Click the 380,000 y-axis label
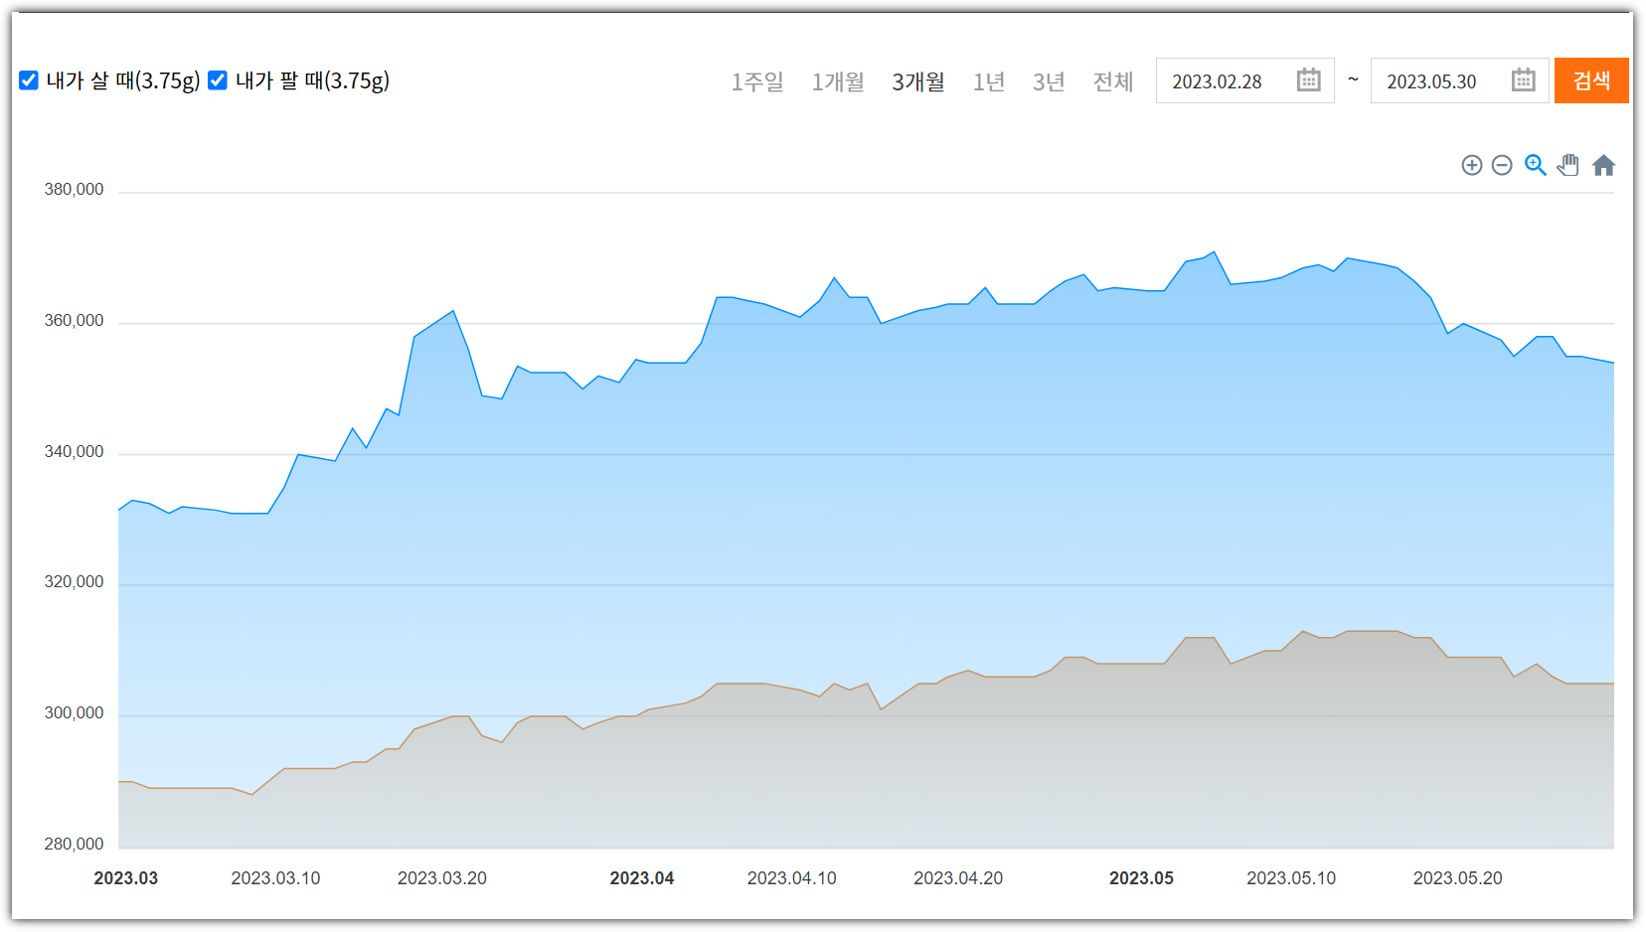This screenshot has height=932, width=1646. (74, 190)
